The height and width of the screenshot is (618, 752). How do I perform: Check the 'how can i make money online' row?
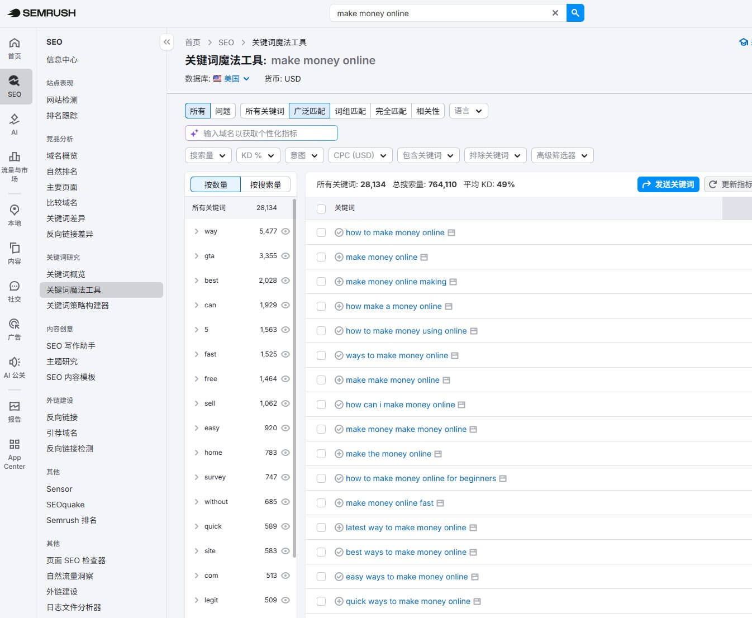point(321,405)
